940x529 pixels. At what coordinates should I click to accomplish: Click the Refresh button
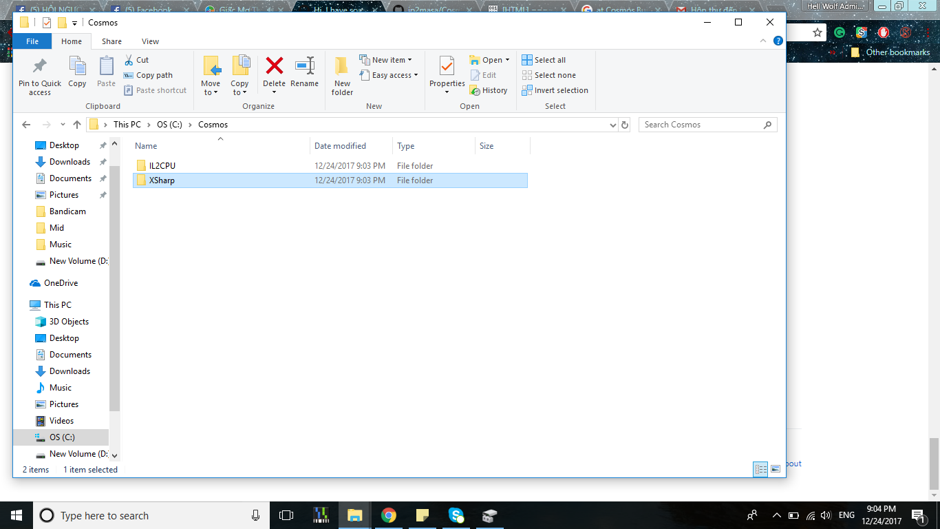[625, 125]
